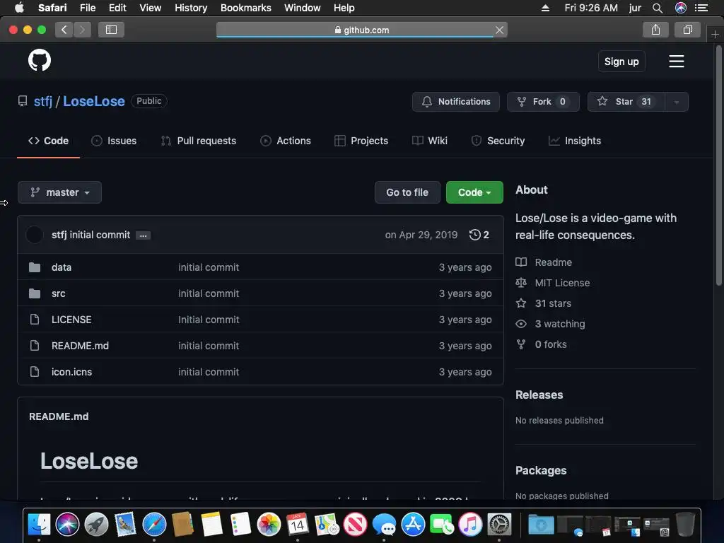Screen dimensions: 724x543
Task: Open the MIT License link in About
Action: pos(562,283)
